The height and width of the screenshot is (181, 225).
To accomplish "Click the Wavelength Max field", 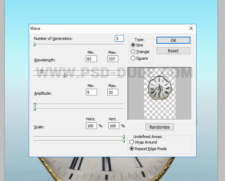I will coord(113,59).
